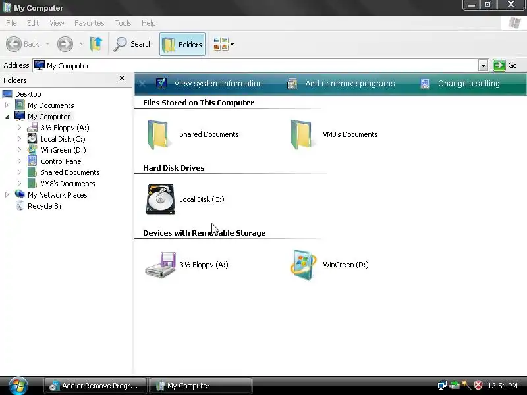Collapse My Computer tree node

tap(7, 117)
